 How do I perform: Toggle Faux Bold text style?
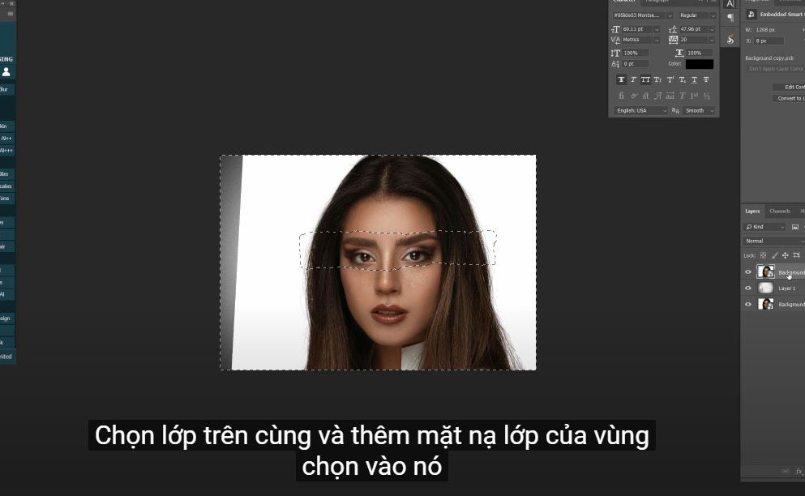coord(621,79)
